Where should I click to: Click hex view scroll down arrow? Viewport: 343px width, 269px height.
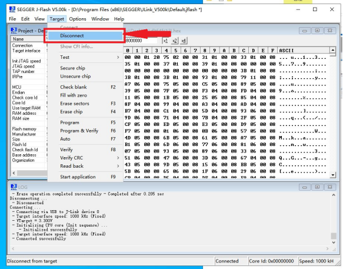coord(333,175)
